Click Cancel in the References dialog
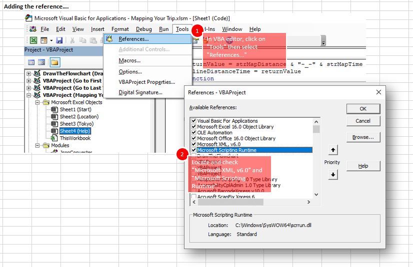 [363, 121]
